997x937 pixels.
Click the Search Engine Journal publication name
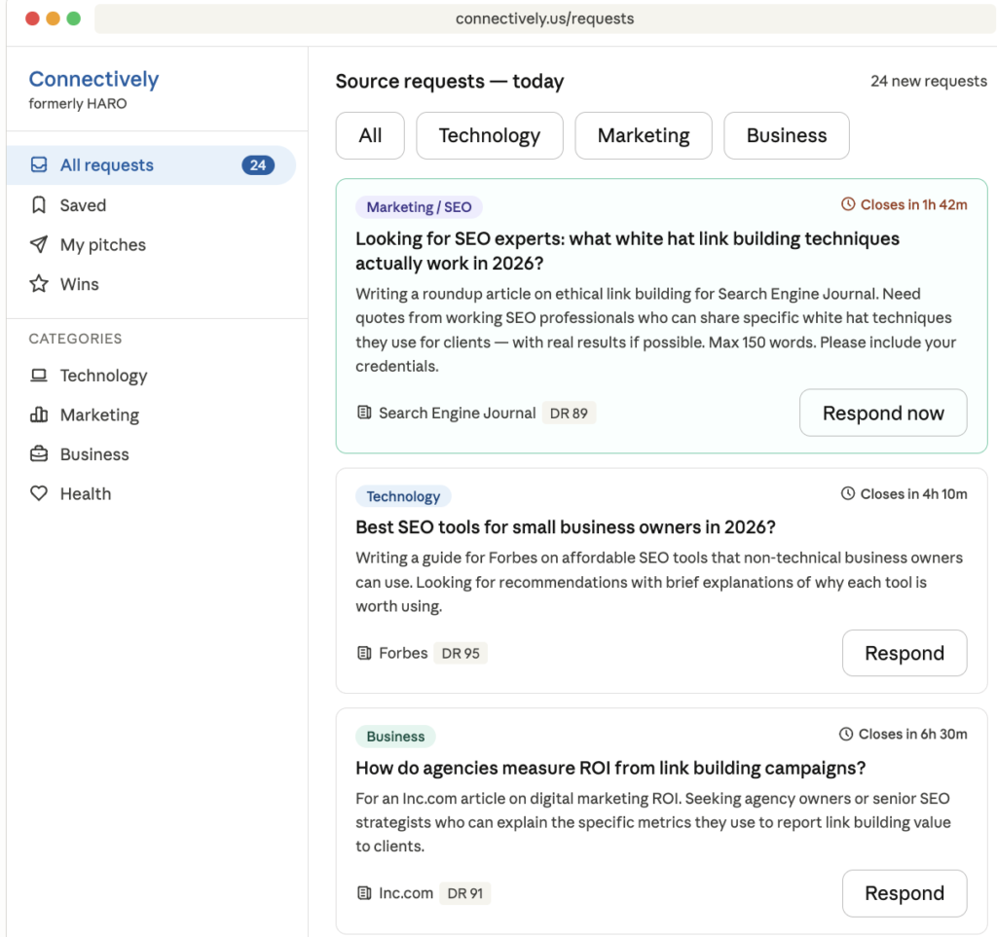tap(458, 413)
